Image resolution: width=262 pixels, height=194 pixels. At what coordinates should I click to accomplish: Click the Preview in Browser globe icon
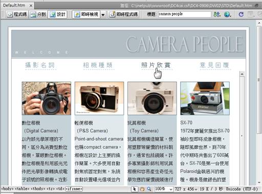point(227,14)
